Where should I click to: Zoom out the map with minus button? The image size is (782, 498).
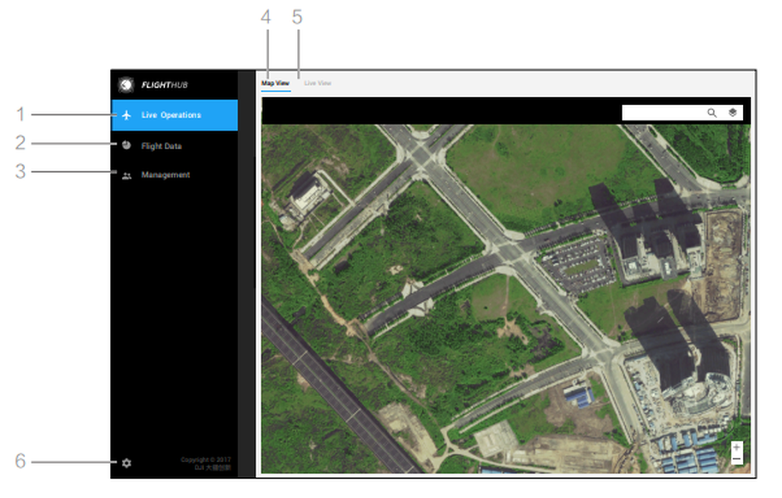[x=737, y=460]
